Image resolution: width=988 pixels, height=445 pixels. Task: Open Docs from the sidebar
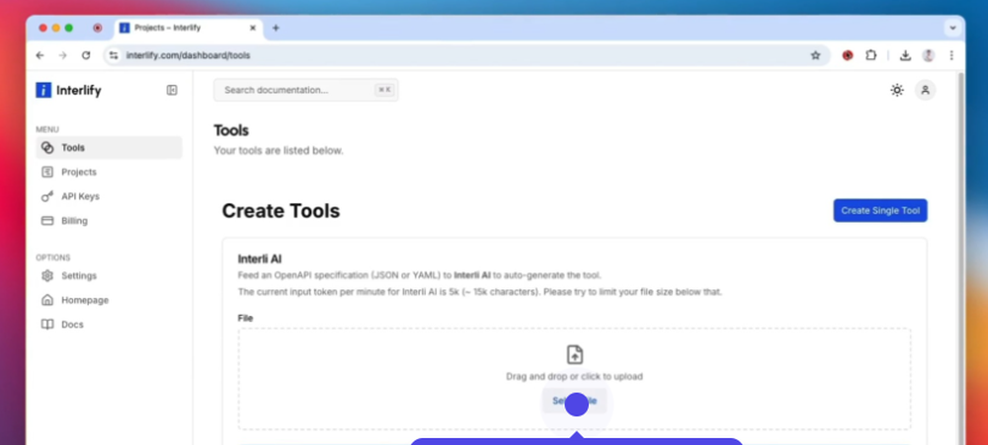[109, 325]
